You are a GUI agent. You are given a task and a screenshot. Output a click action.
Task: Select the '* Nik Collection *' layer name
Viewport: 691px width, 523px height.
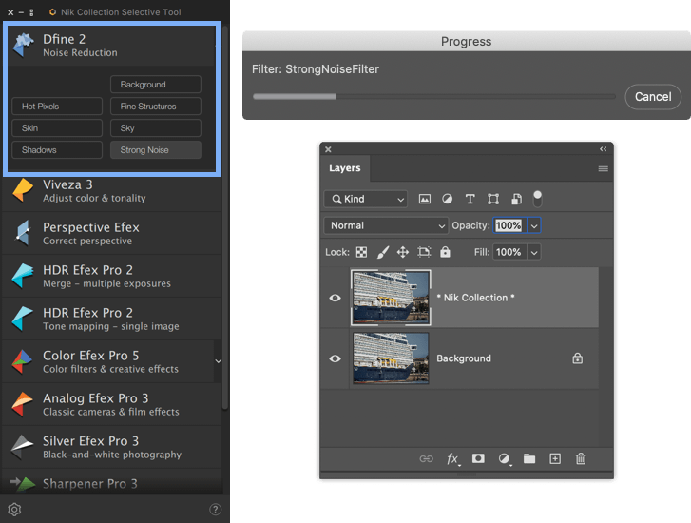475,298
